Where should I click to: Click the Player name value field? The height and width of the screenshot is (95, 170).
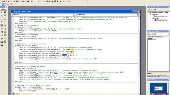coord(160,39)
